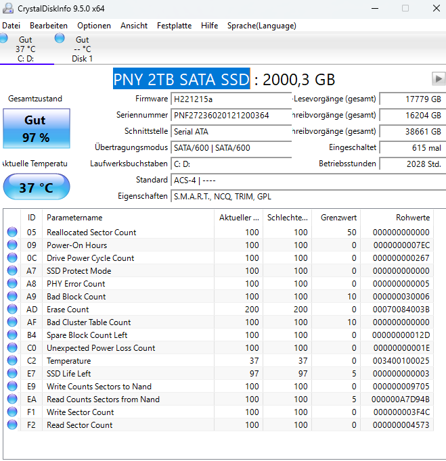Select the Power-On Hours parameter name

coord(77,245)
